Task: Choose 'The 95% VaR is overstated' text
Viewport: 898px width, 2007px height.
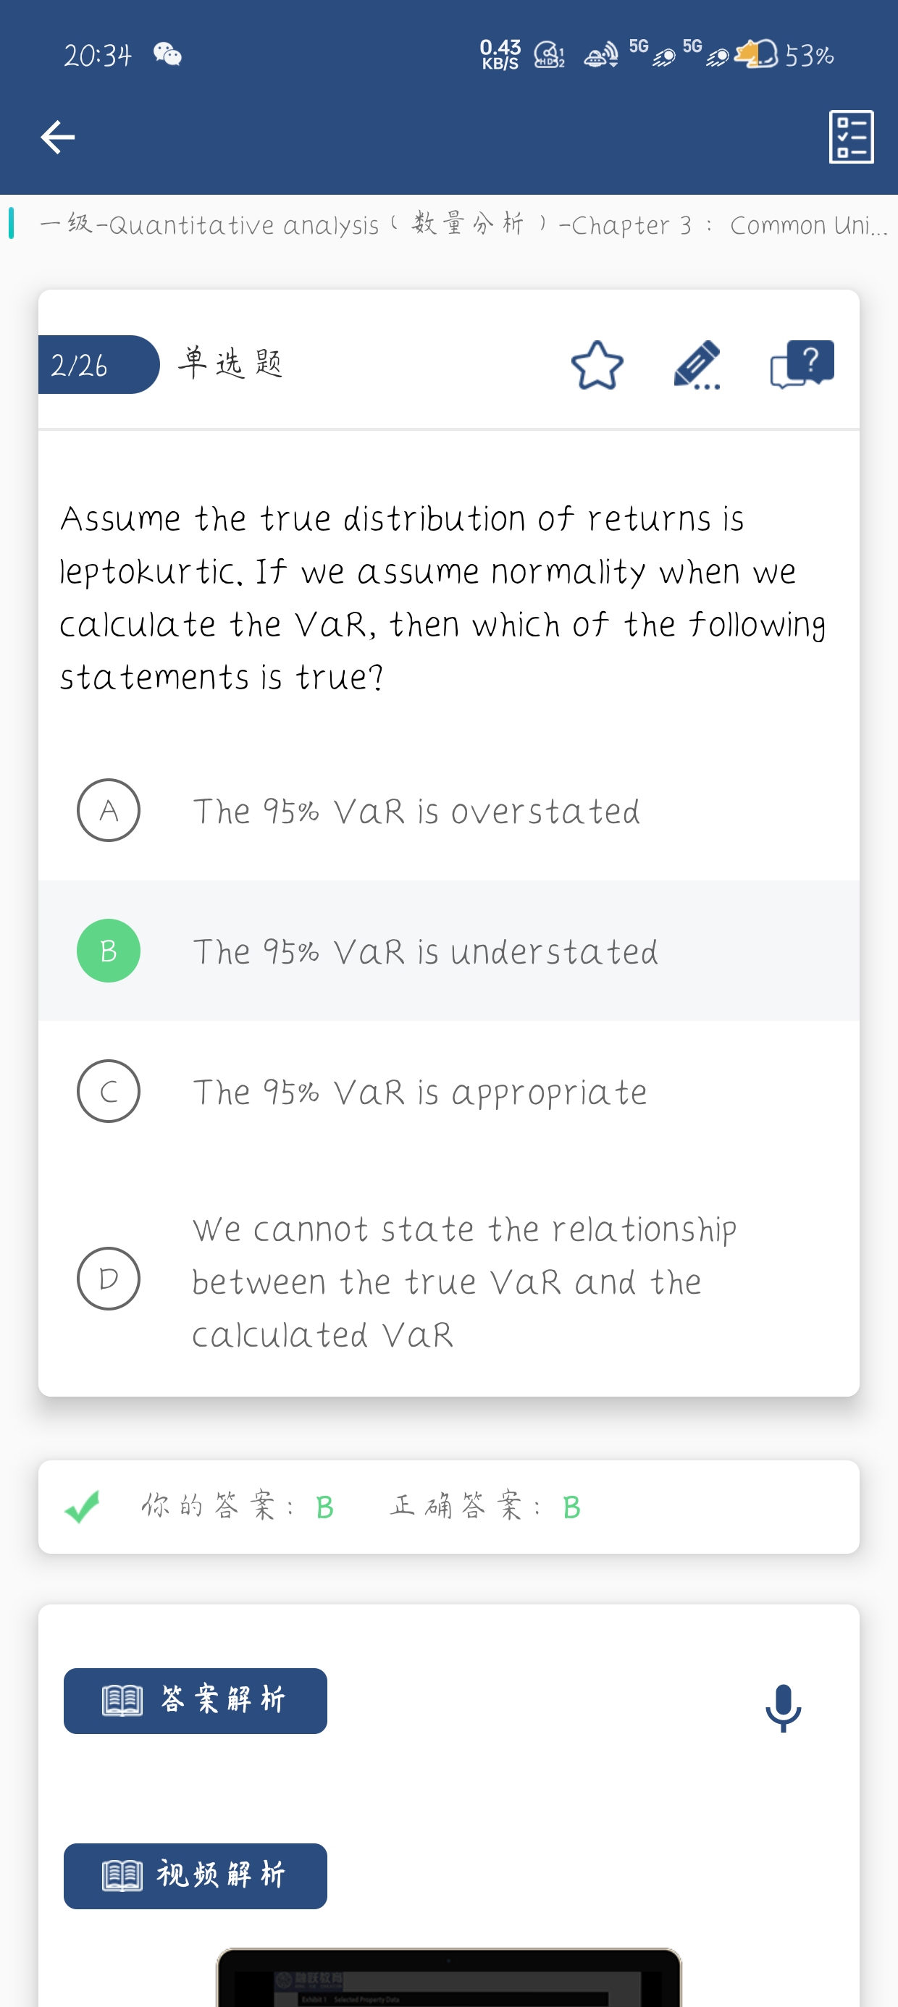Action: [x=416, y=811]
